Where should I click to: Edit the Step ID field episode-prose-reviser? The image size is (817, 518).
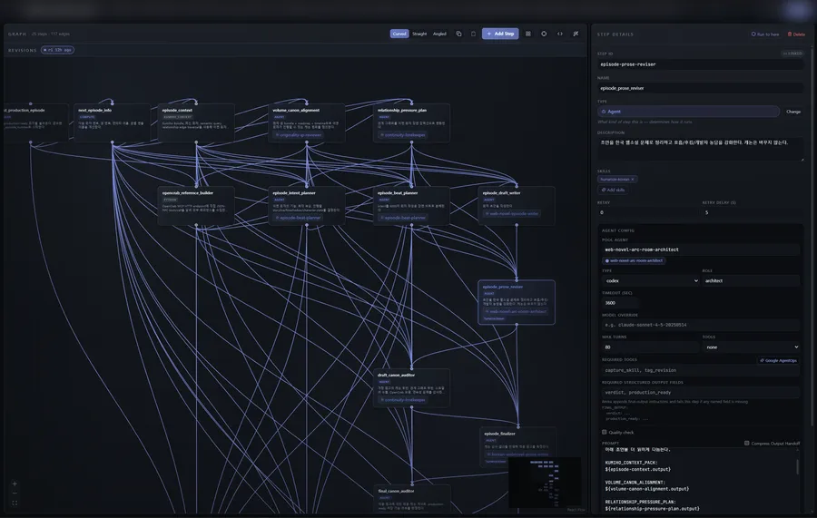click(x=700, y=64)
